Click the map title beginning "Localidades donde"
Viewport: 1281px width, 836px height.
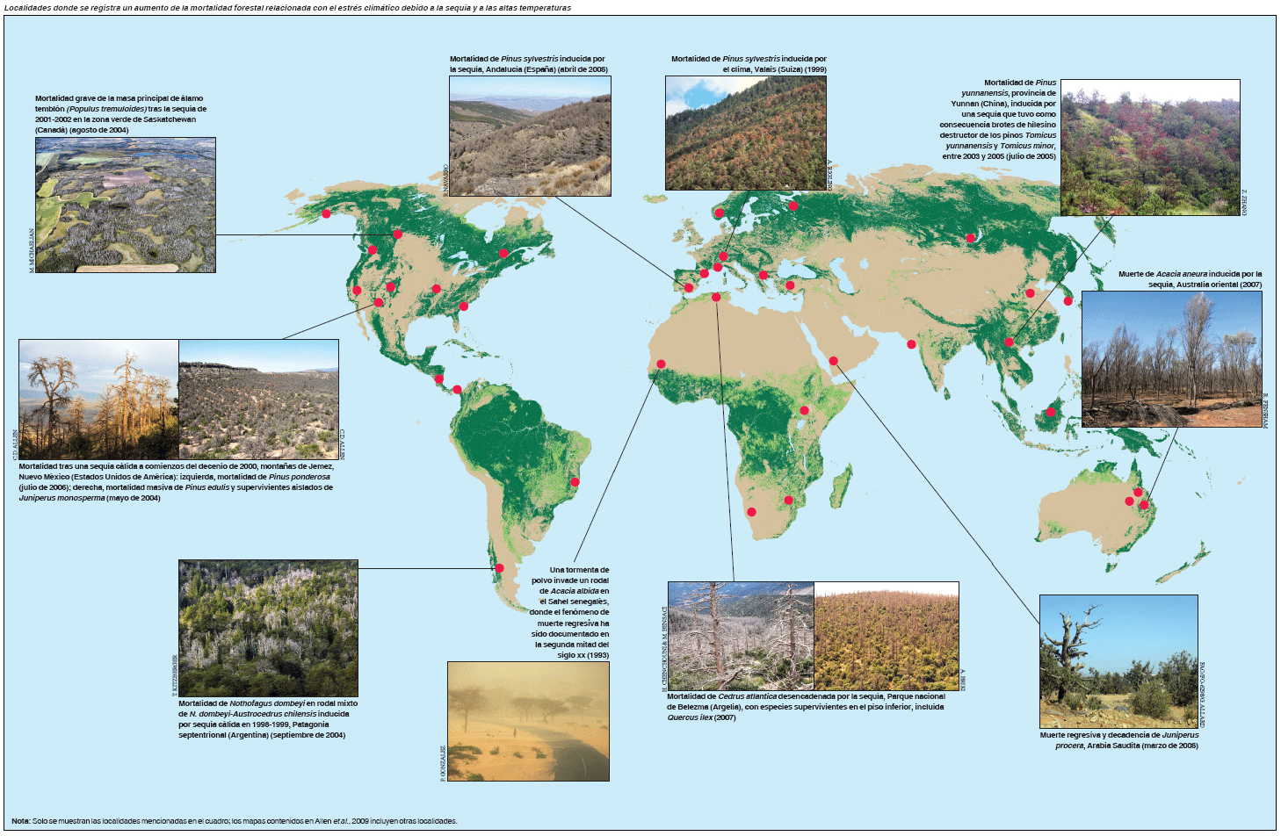(x=287, y=8)
